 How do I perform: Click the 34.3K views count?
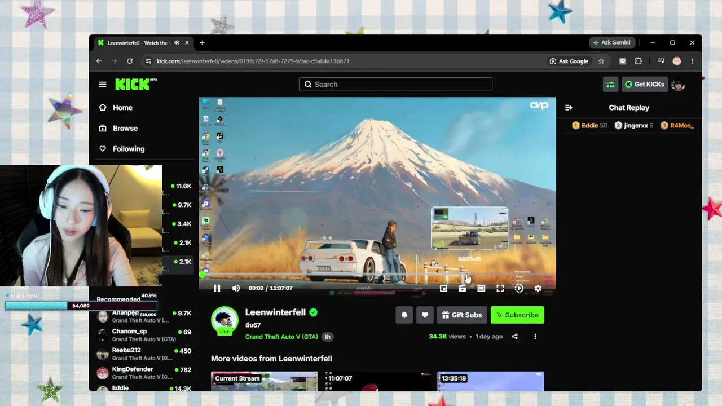click(447, 336)
